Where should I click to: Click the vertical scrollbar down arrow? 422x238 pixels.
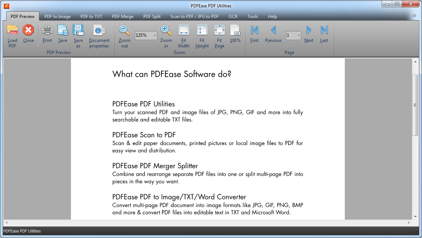click(415, 216)
